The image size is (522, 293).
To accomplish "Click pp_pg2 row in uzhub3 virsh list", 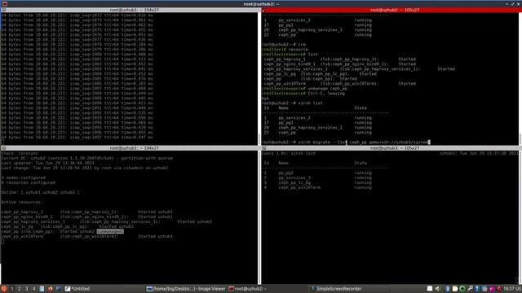I will pos(318,173).
